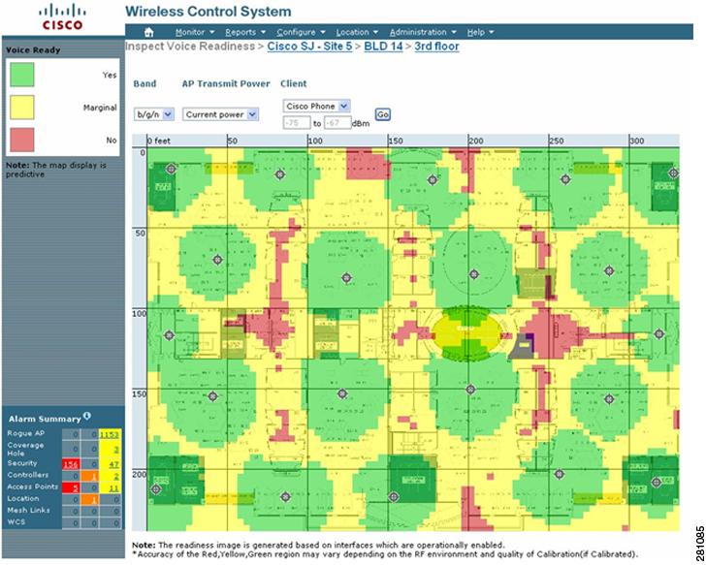Open the Access Points minor alarms count 11
Image resolution: width=706 pixels, height=565 pixels.
coord(113,488)
